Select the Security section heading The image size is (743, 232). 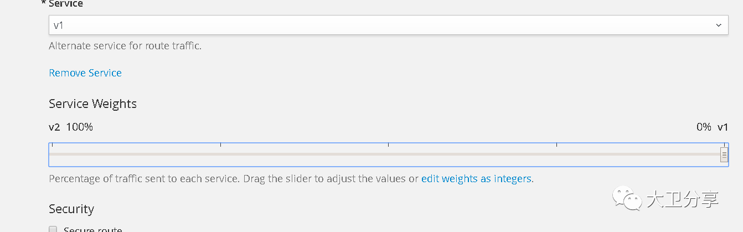(71, 209)
